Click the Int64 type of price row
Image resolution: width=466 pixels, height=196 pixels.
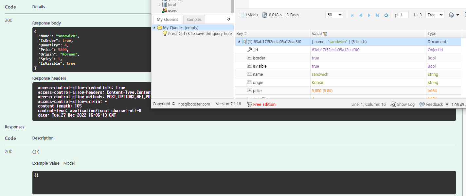click(x=432, y=91)
